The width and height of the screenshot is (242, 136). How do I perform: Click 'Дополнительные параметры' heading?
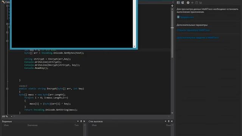point(192,25)
